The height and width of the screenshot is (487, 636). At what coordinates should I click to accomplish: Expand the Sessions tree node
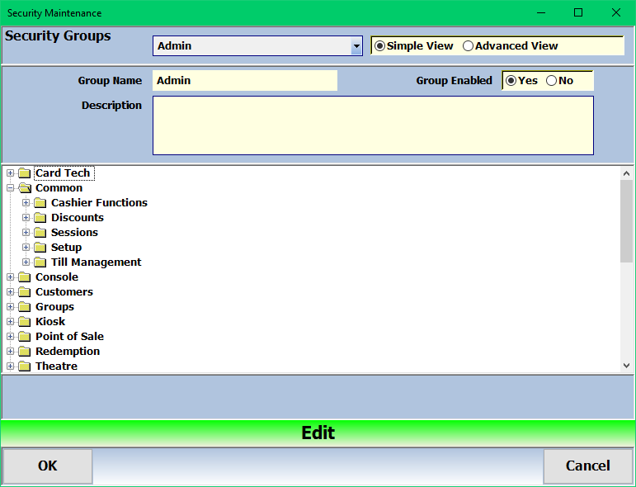coord(26,233)
